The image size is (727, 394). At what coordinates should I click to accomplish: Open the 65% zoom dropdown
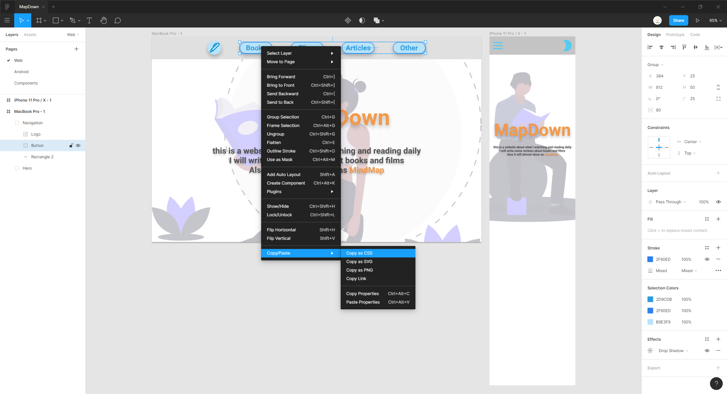pos(715,20)
